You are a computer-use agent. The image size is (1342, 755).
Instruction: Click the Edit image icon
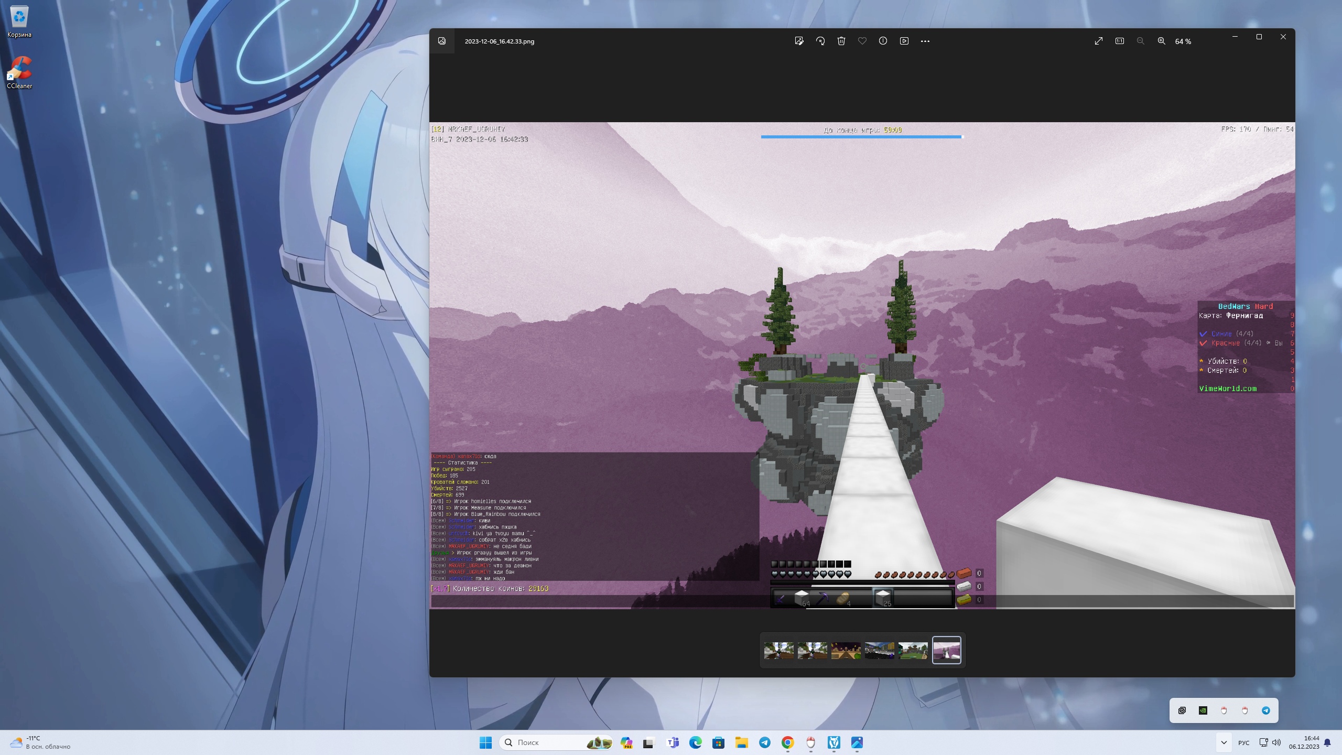pyautogui.click(x=799, y=41)
